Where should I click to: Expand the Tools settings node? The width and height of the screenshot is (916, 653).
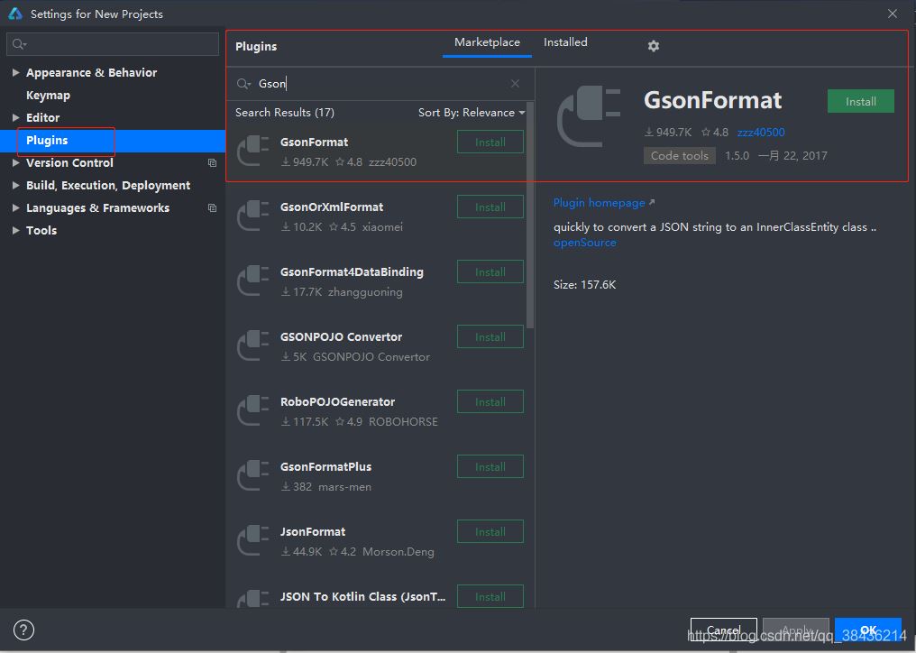click(x=15, y=230)
